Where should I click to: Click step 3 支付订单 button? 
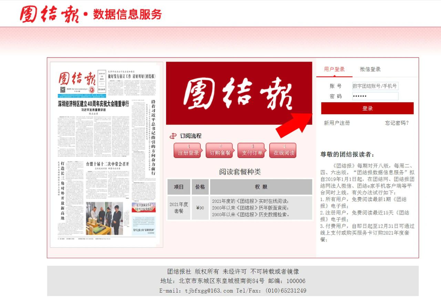click(x=252, y=150)
